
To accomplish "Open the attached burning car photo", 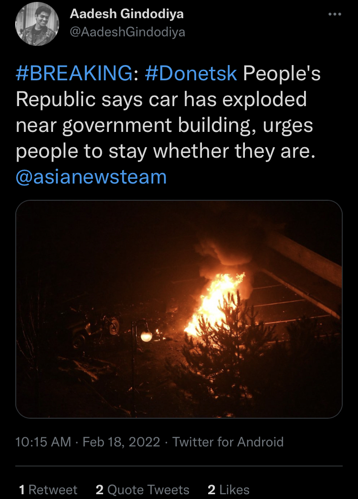I will (x=179, y=309).
